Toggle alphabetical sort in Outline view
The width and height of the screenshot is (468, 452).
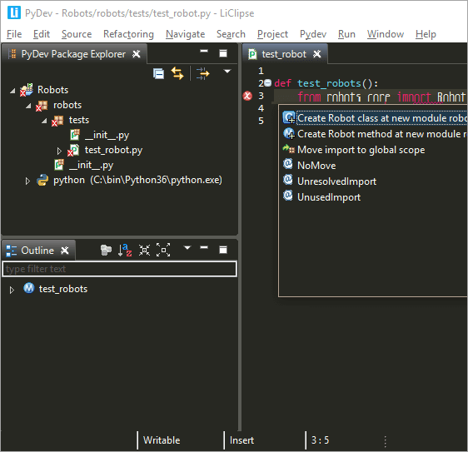pyautogui.click(x=125, y=250)
